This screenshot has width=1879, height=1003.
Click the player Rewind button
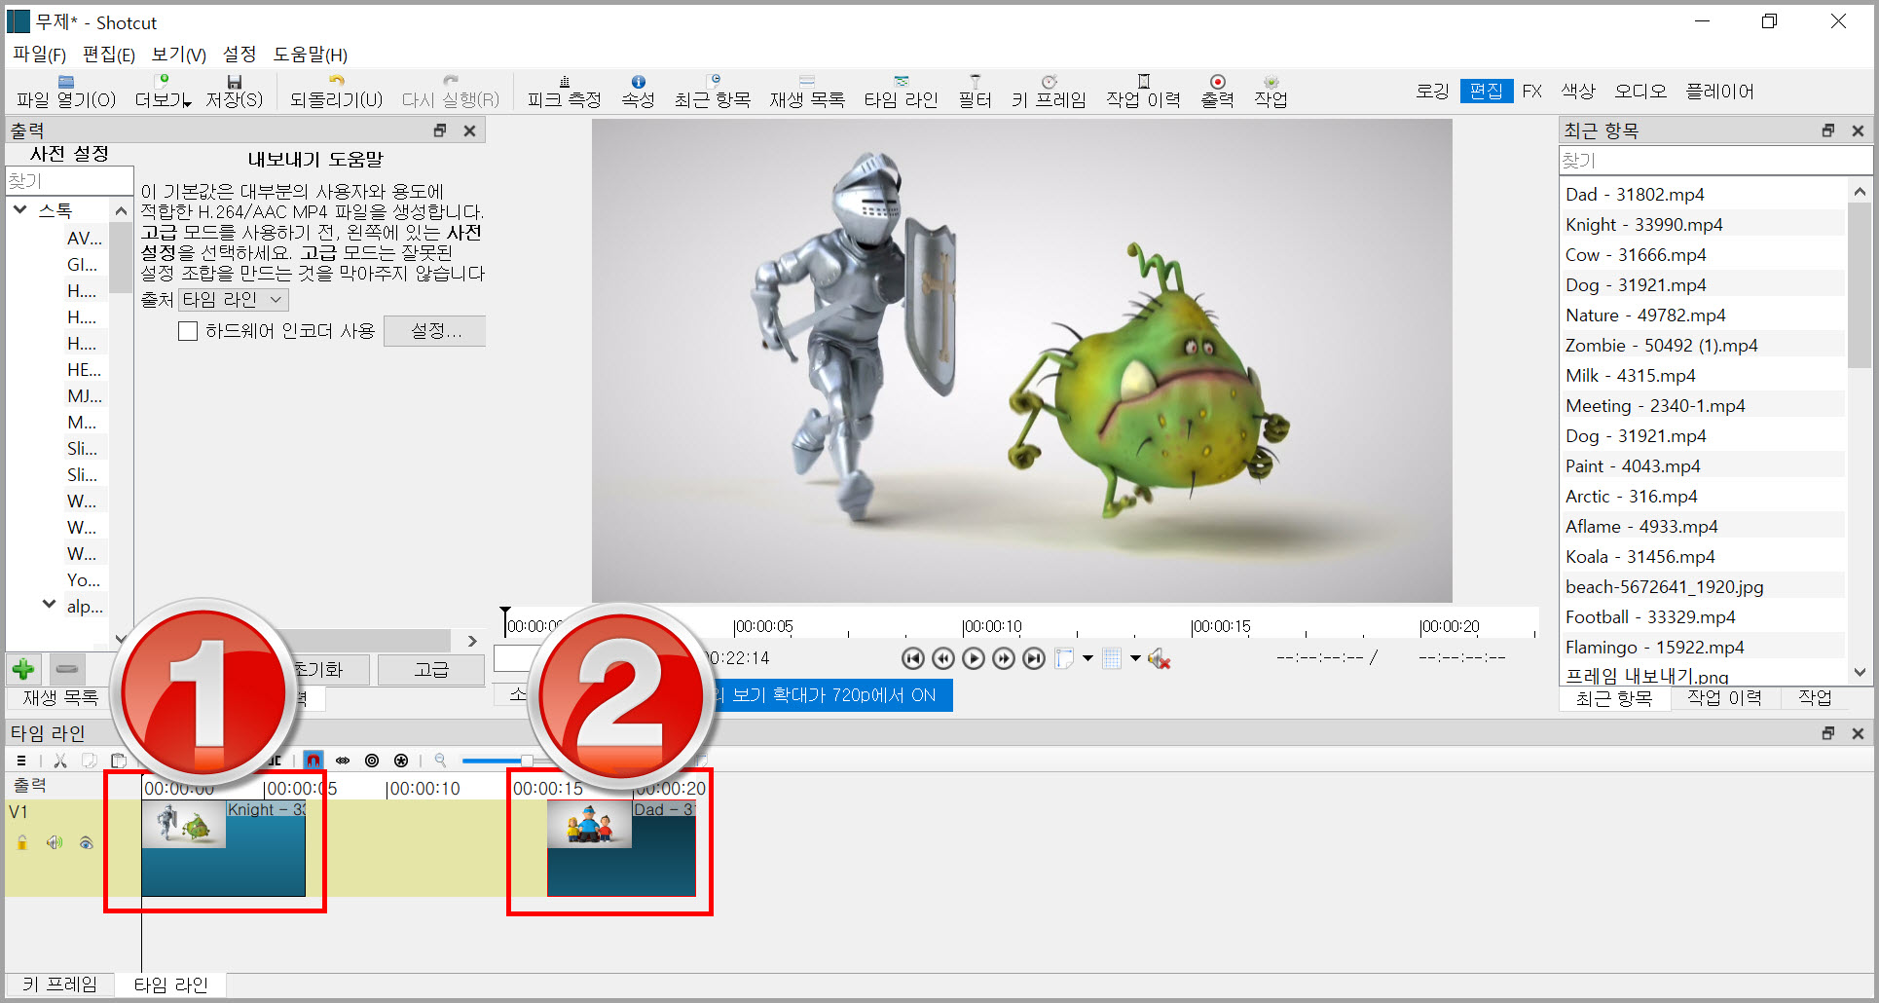pyautogui.click(x=942, y=658)
